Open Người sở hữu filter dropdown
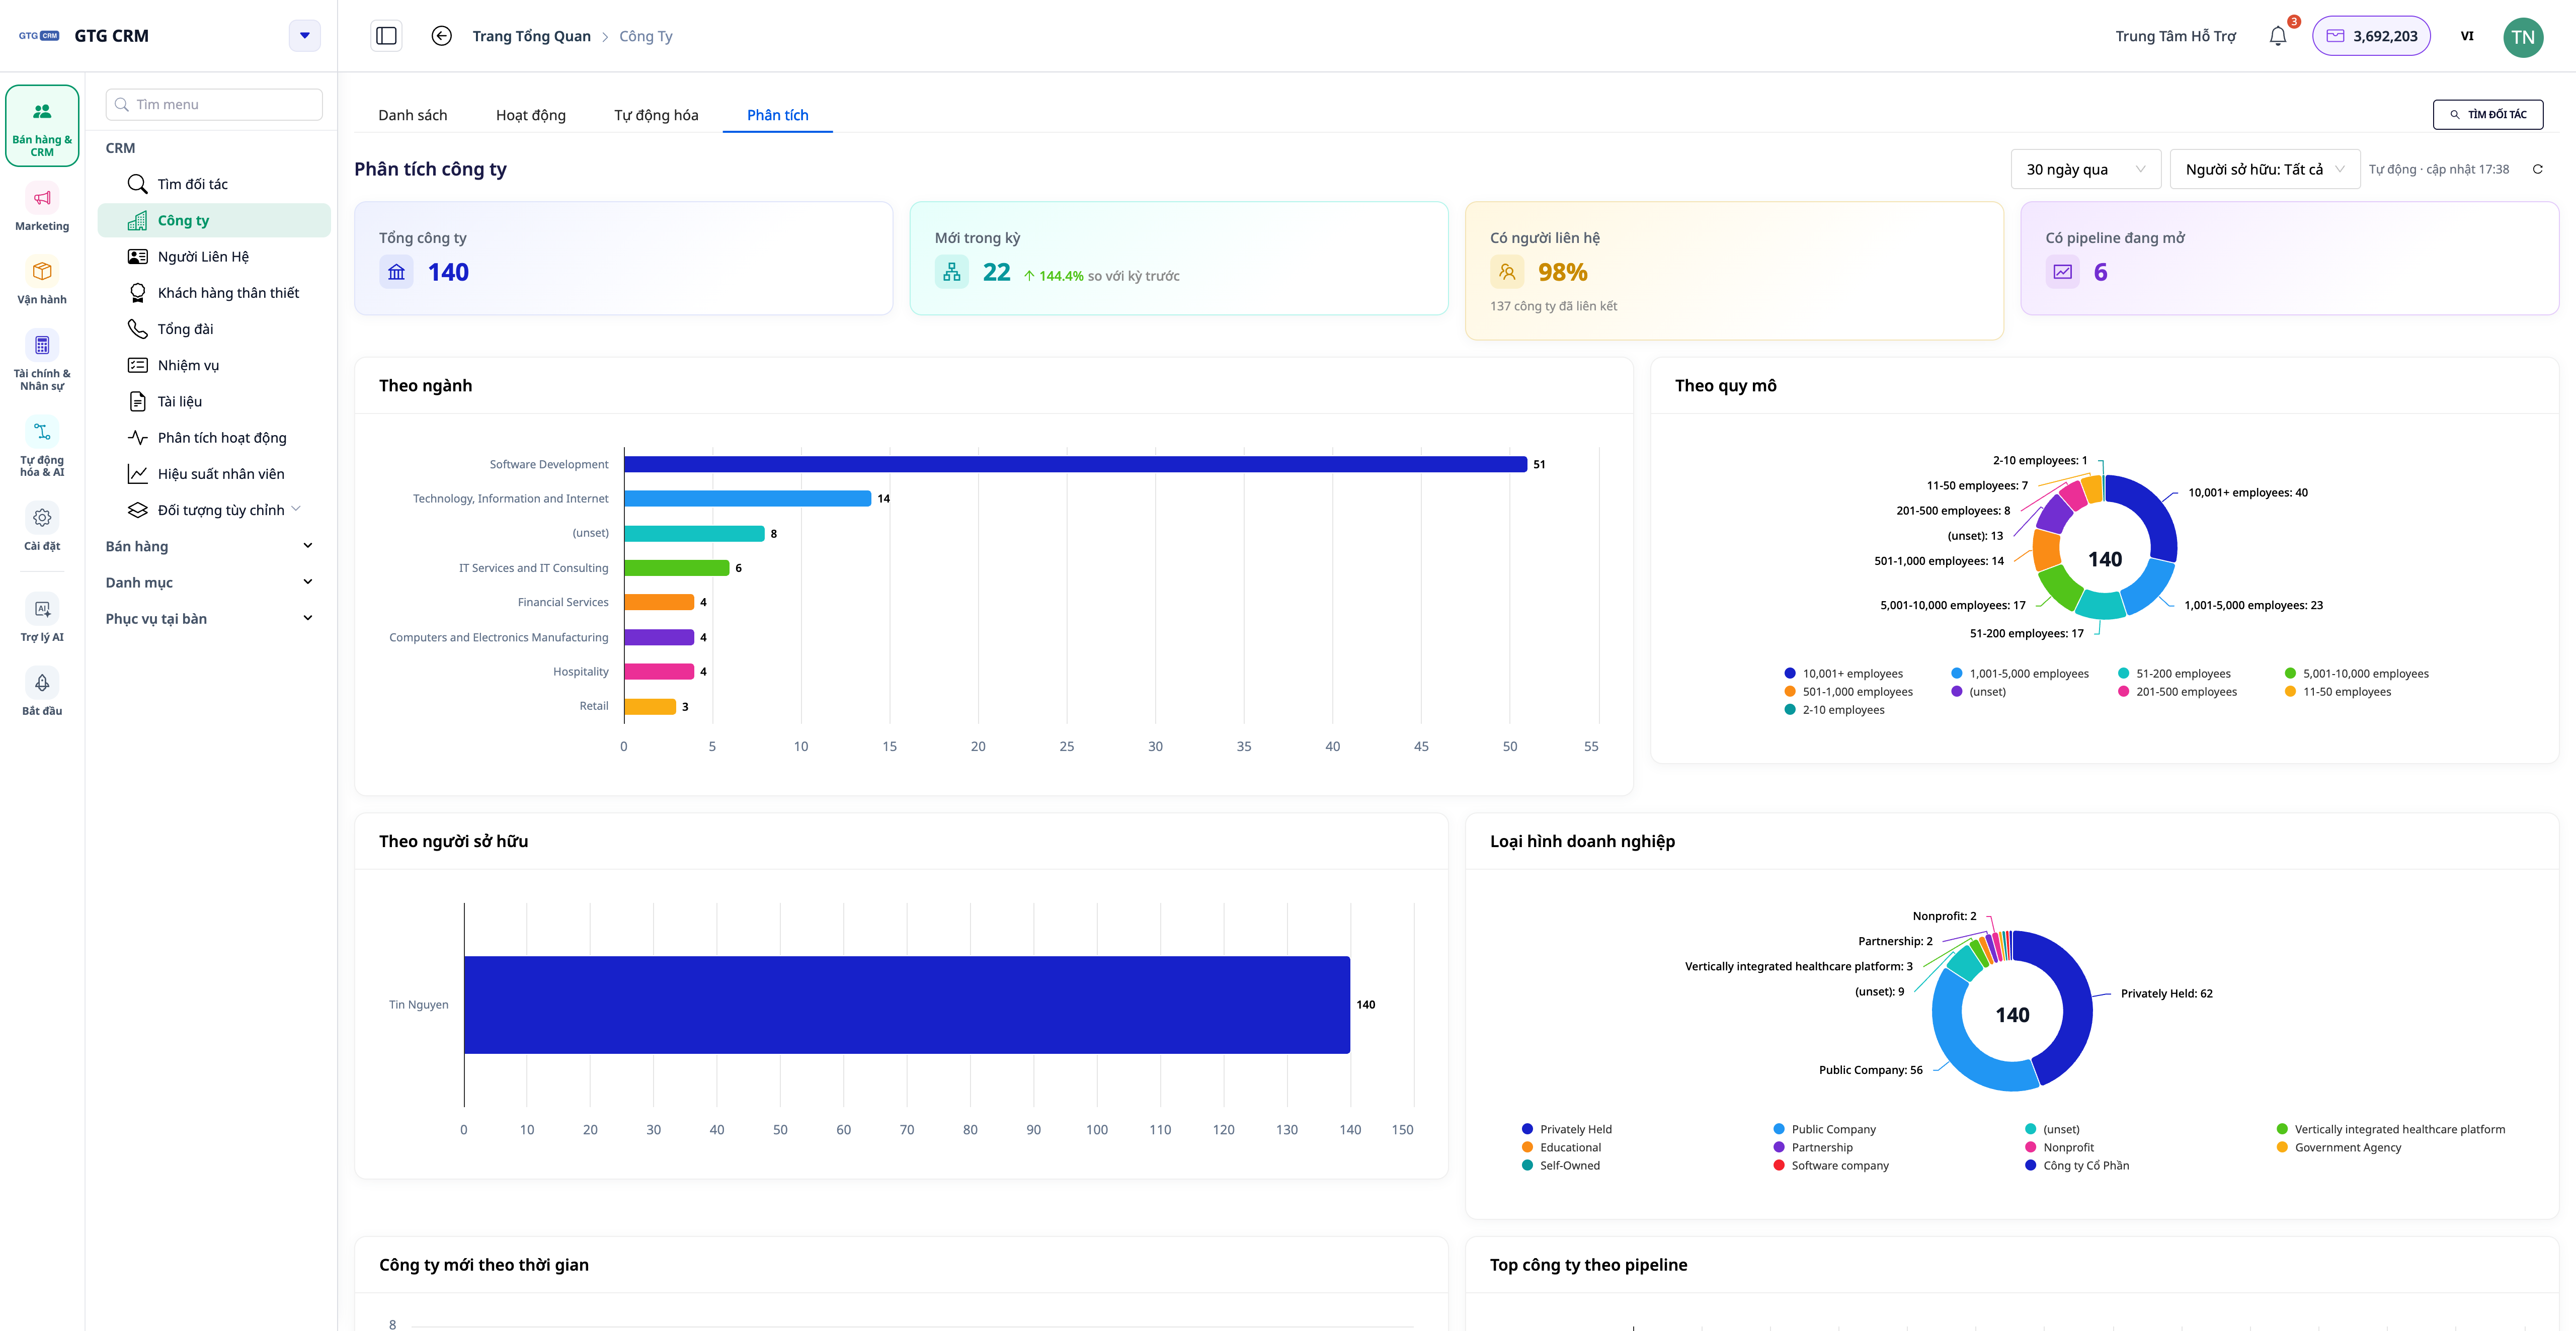This screenshot has height=1331, width=2576. click(x=2264, y=169)
